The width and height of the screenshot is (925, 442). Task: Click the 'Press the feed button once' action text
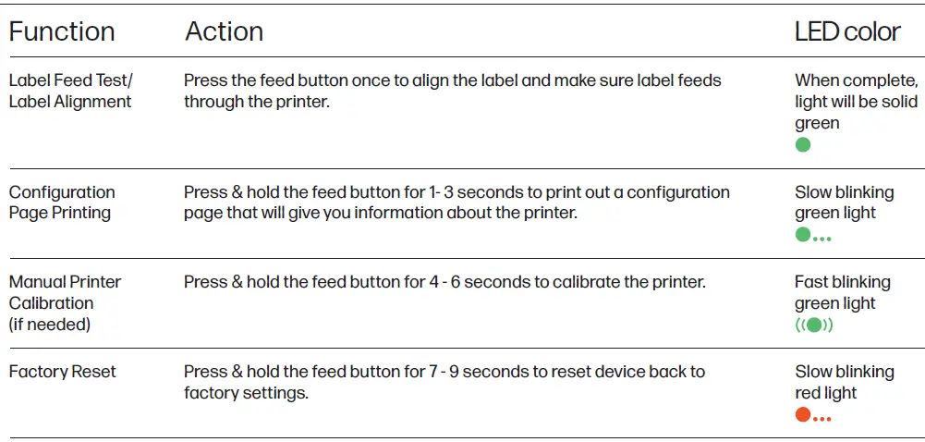(452, 91)
